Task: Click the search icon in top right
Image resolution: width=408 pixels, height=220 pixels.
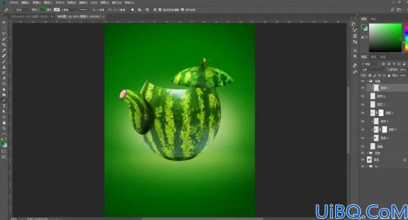Action: (x=392, y=10)
